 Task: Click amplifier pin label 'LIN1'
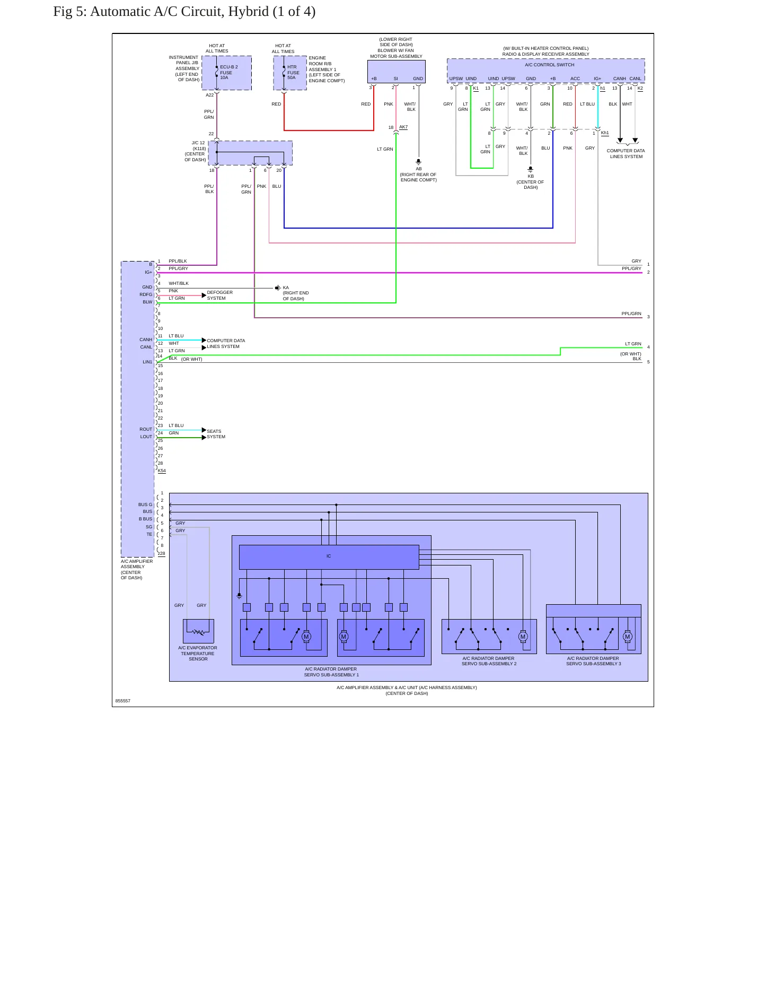click(147, 362)
